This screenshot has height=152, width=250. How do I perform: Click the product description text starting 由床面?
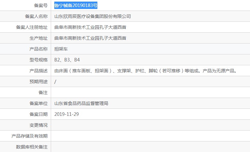coord(146,71)
